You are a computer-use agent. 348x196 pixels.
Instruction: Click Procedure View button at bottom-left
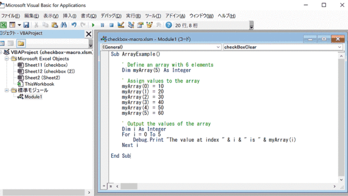click(x=104, y=186)
